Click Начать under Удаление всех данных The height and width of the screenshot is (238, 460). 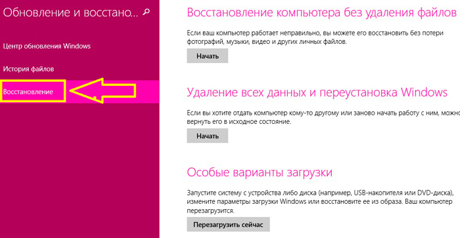(208, 136)
